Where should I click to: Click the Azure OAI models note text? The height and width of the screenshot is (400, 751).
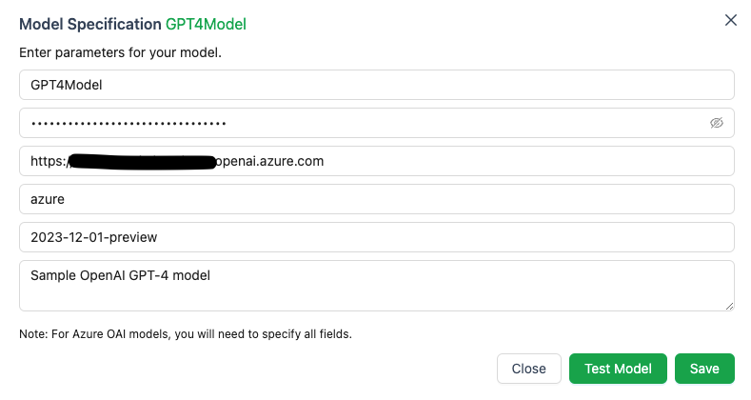[186, 334]
